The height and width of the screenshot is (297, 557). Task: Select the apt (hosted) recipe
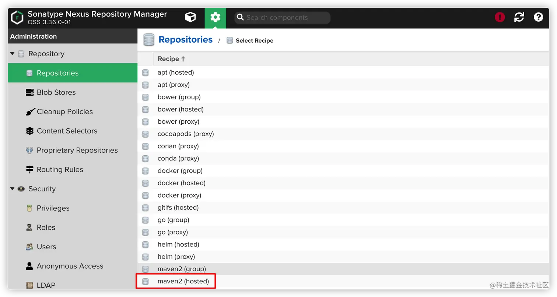click(343, 73)
